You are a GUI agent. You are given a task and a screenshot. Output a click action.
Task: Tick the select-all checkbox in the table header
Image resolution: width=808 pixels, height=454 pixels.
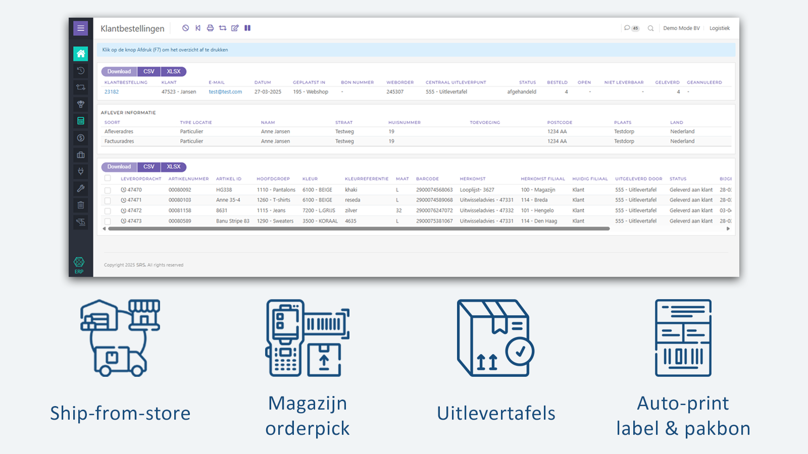pos(108,178)
